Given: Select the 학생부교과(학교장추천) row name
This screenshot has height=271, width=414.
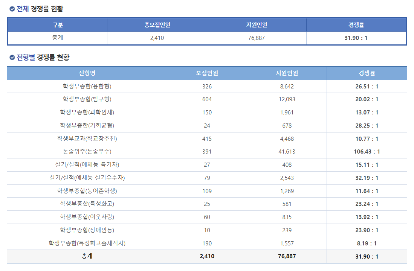Looking at the screenshot, I should click(x=87, y=139).
